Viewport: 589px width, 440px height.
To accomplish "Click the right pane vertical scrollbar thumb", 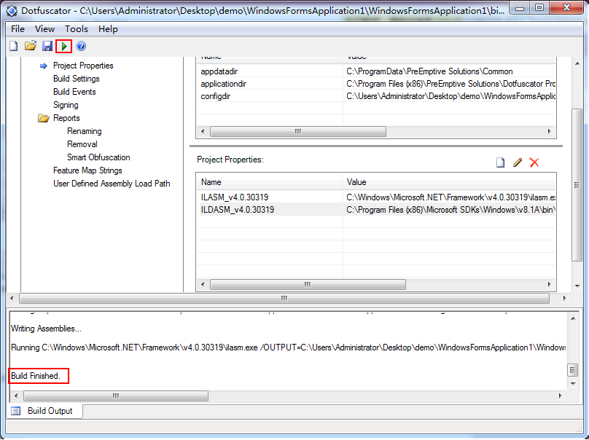I will (x=577, y=185).
